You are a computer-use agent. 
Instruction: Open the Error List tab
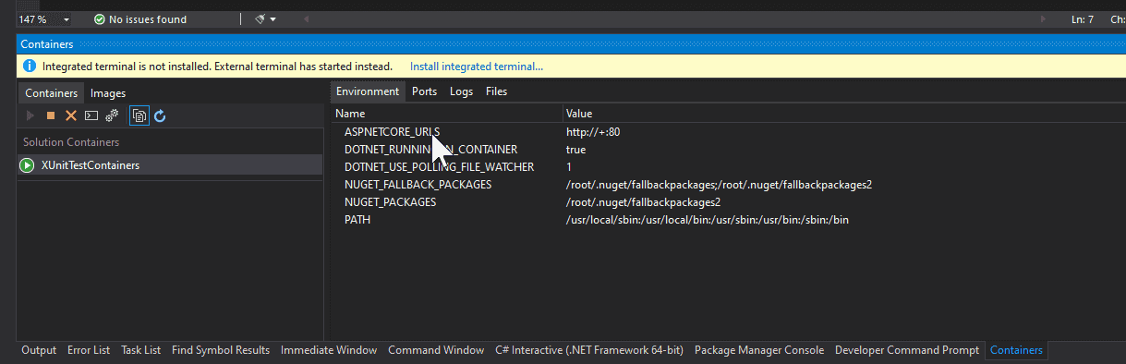click(x=89, y=350)
